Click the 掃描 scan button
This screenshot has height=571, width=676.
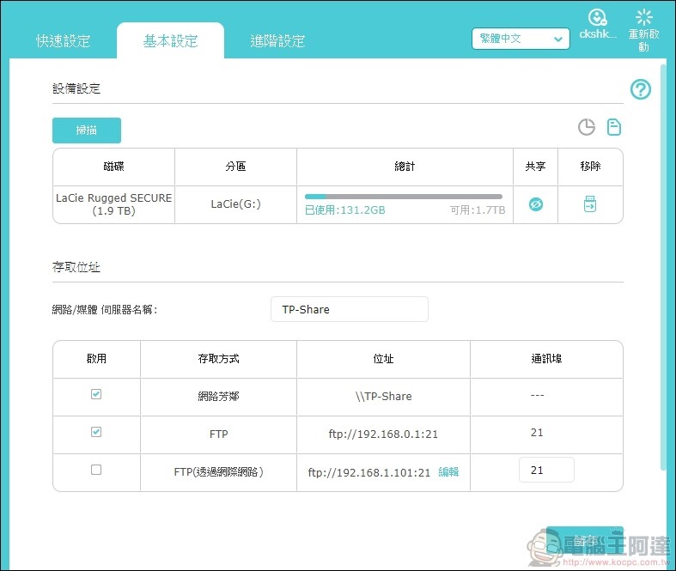tap(87, 131)
